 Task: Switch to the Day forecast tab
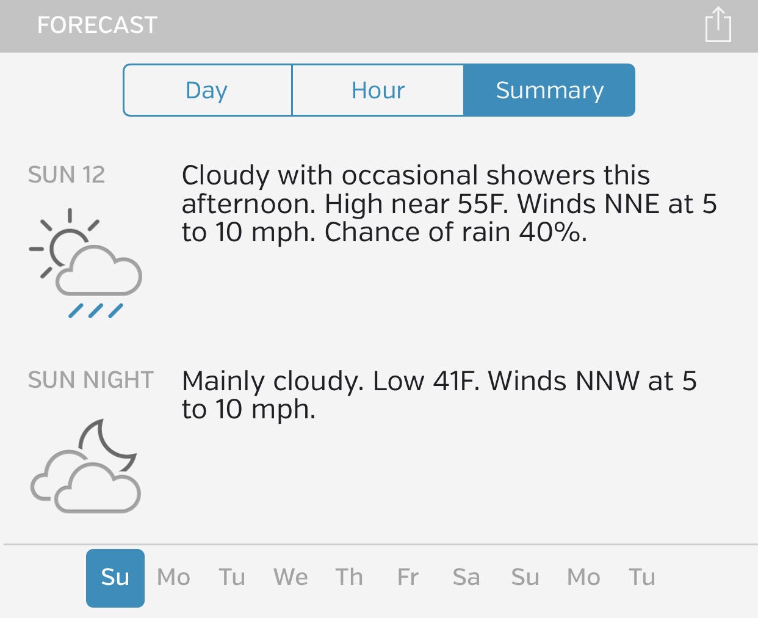(208, 90)
